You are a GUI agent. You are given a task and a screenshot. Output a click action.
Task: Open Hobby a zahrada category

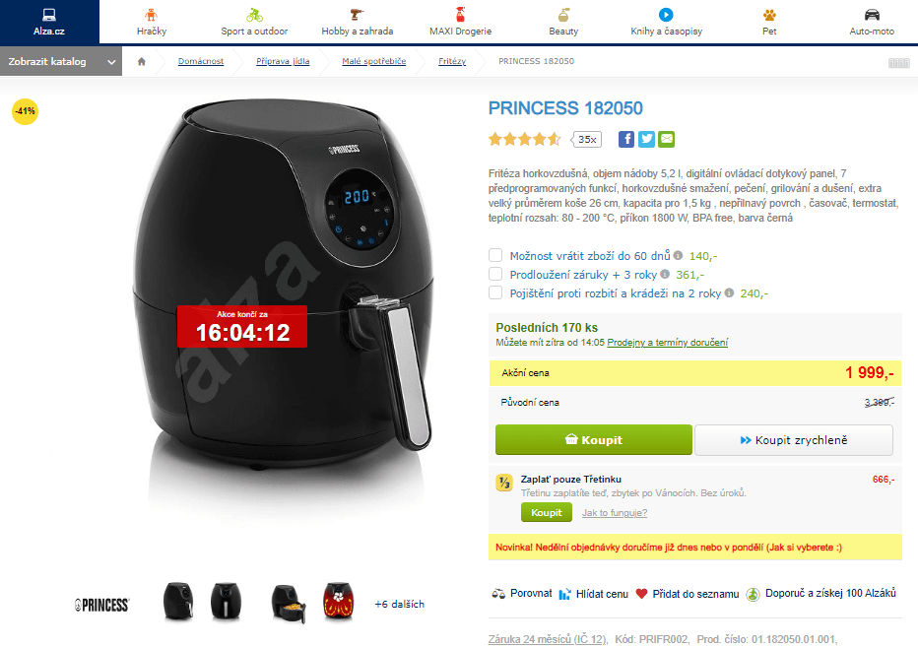358,23
